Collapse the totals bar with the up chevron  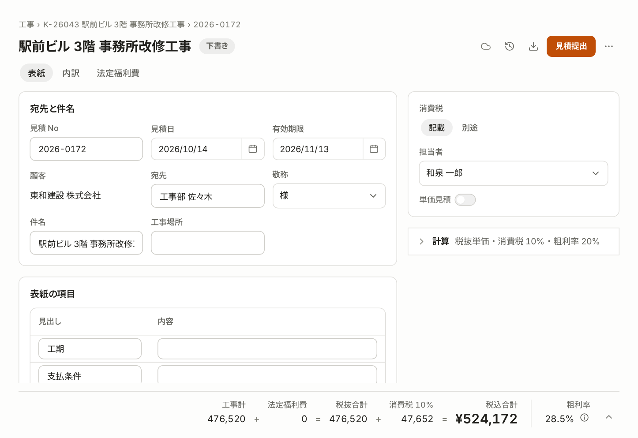pyautogui.click(x=609, y=417)
